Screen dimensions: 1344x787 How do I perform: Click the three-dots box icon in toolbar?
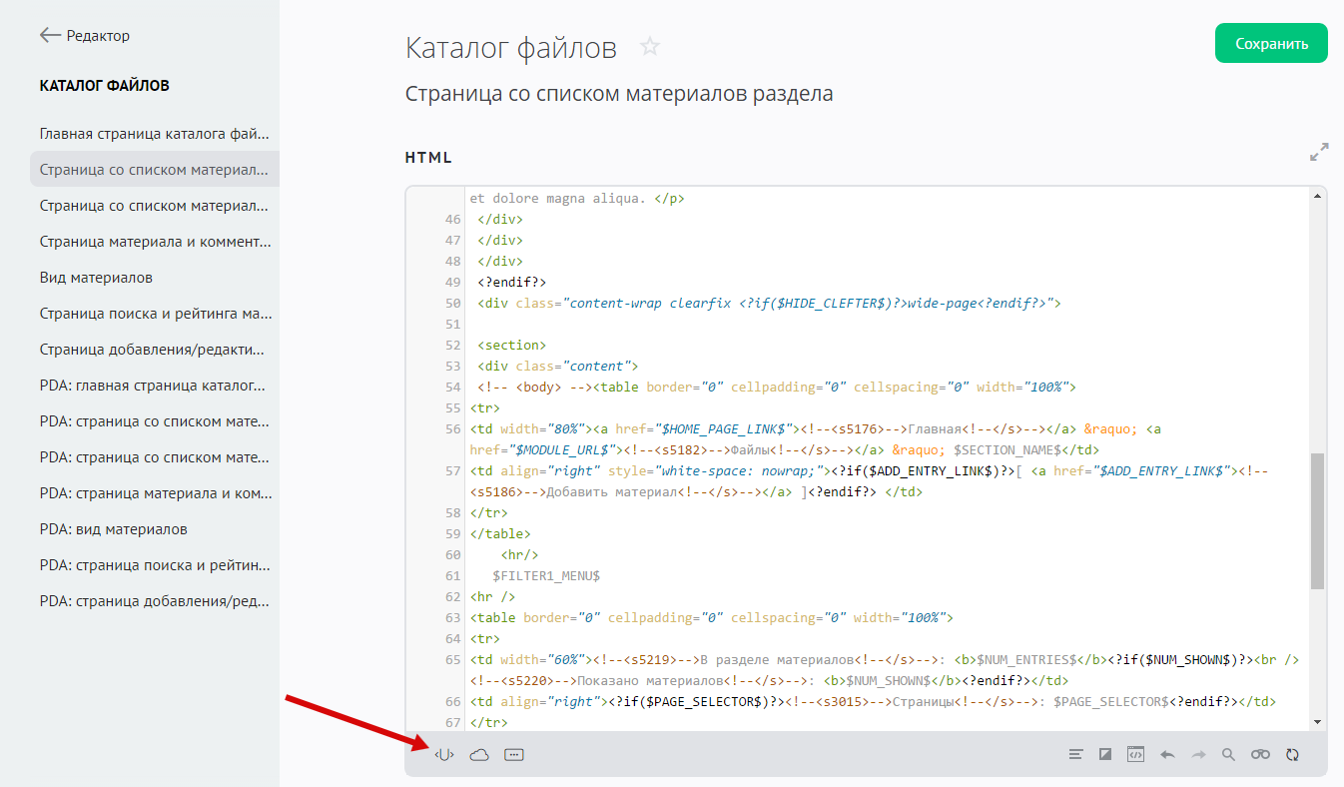pyautogui.click(x=514, y=755)
